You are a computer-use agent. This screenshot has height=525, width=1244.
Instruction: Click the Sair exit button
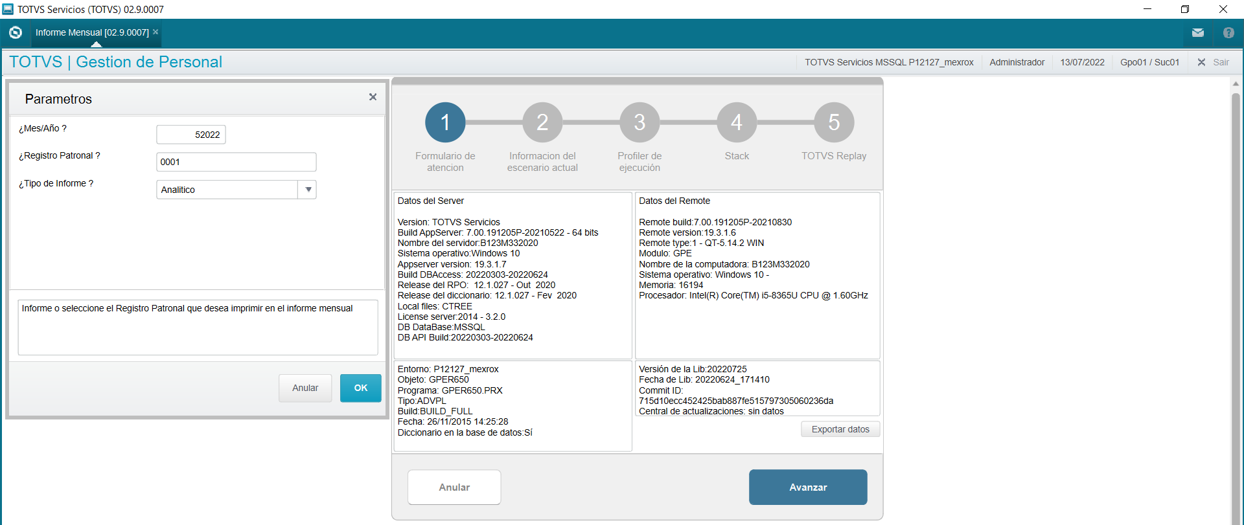click(1214, 62)
